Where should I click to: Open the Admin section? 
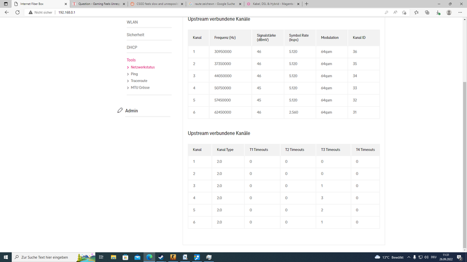point(131,110)
